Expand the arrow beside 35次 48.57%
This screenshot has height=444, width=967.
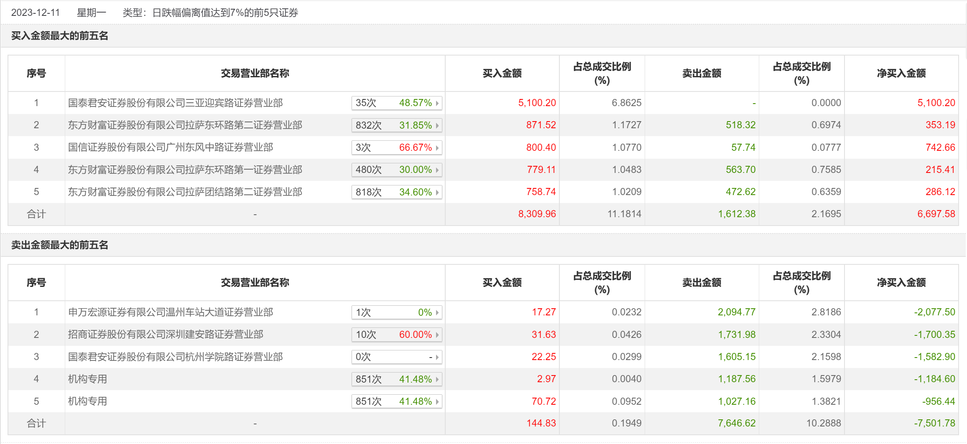[437, 103]
